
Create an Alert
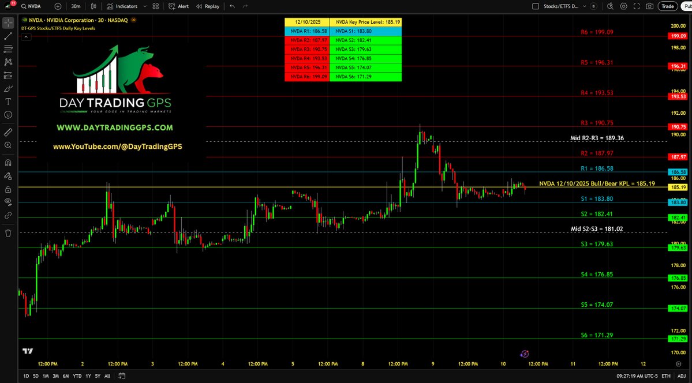pyautogui.click(x=179, y=6)
